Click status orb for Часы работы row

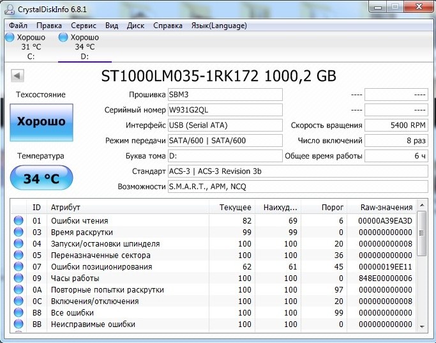[x=19, y=278]
